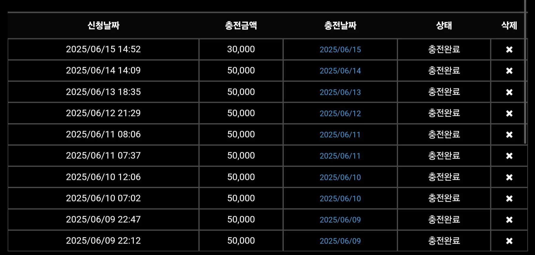Image resolution: width=535 pixels, height=255 pixels.
Task: Click the 상태 column header
Action: tap(444, 26)
